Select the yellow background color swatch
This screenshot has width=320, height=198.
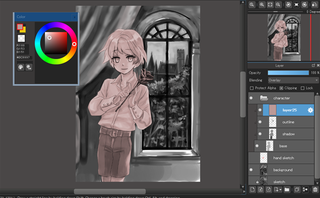tap(23, 30)
